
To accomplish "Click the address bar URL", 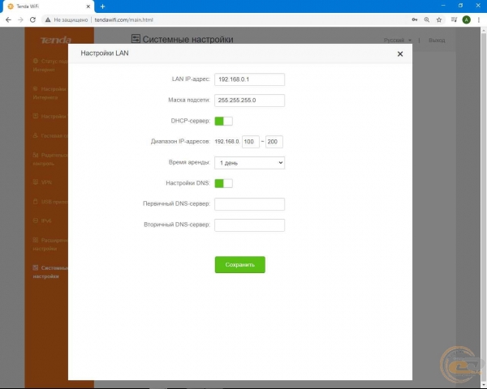I will click(123, 19).
